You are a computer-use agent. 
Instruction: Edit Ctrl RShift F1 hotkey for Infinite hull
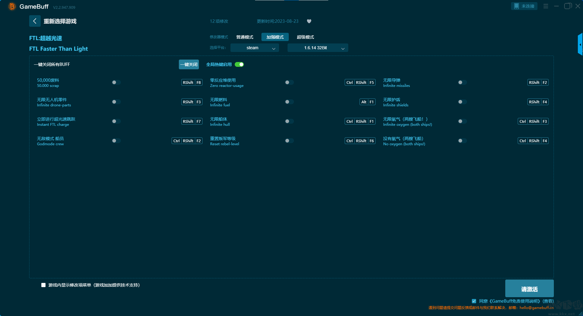[360, 121]
